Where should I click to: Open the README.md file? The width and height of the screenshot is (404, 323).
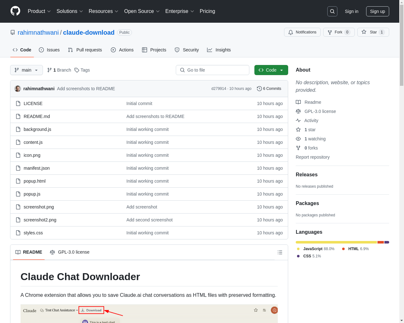pos(37,116)
